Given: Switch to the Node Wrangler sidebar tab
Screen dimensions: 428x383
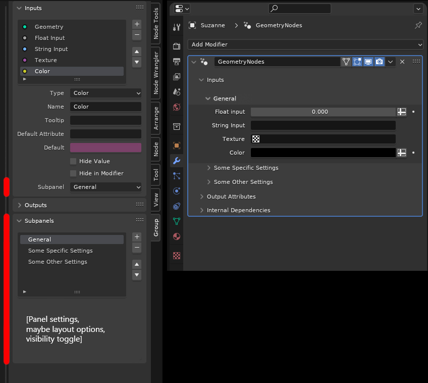Looking at the screenshot, I should tap(155, 73).
